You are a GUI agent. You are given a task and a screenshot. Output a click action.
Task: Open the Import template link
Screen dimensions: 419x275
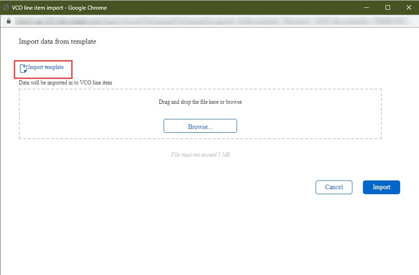(45, 67)
